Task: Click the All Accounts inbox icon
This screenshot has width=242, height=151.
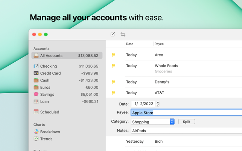Action: (36, 56)
